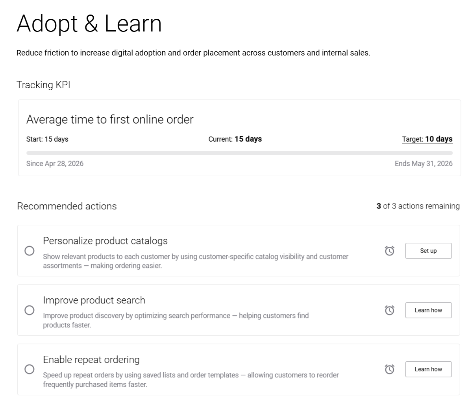Toggle the Enable repeat ordering completion circle

pos(30,369)
